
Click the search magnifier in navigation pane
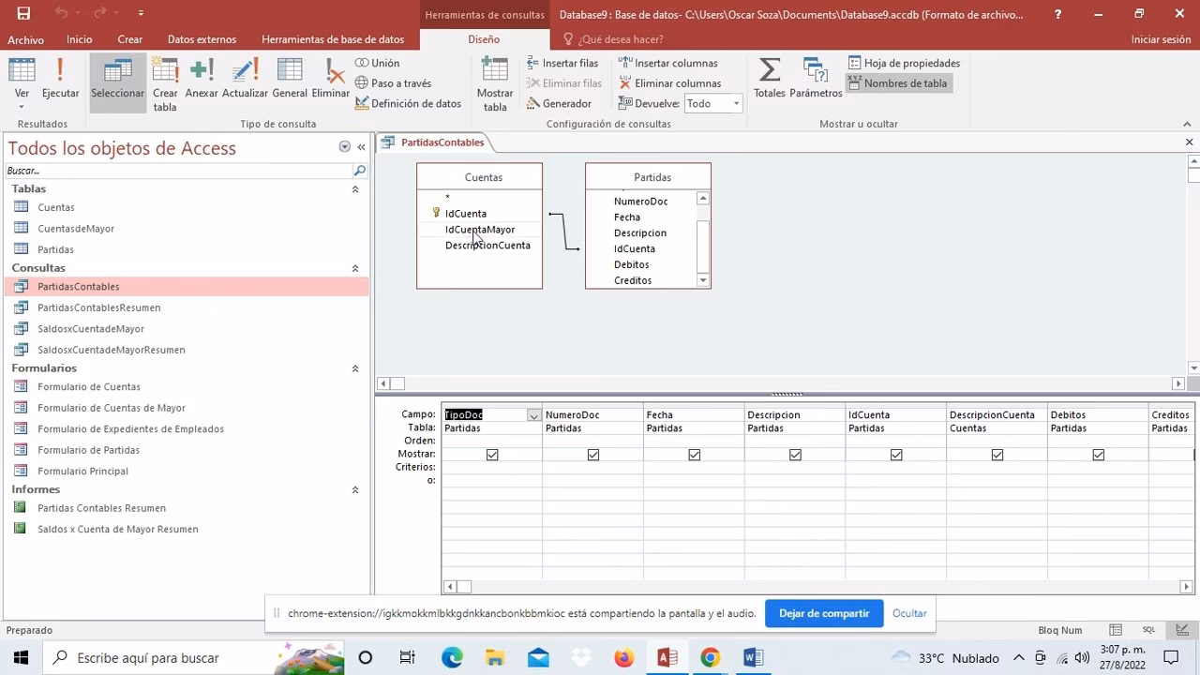359,171
